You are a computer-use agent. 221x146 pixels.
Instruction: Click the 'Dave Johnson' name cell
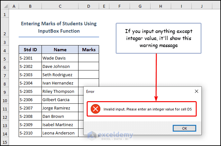[x=60, y=66]
